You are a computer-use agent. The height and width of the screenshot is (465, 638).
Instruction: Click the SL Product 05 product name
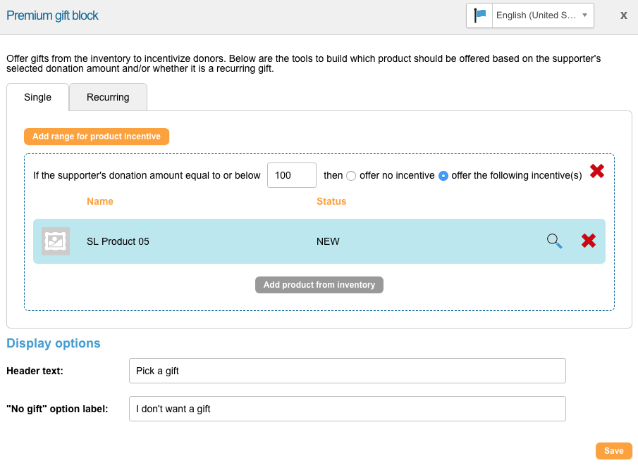118,241
